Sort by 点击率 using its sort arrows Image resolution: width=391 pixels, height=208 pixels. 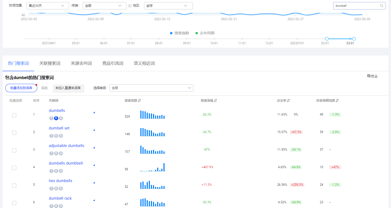coord(289,100)
